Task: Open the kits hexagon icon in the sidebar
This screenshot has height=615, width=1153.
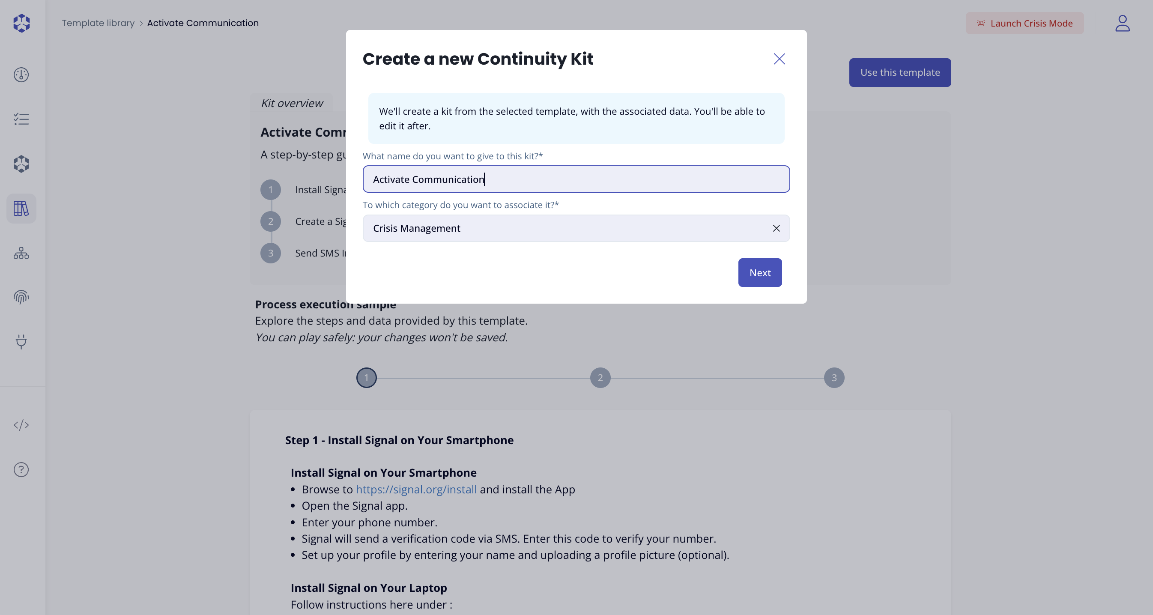Action: pyautogui.click(x=21, y=164)
